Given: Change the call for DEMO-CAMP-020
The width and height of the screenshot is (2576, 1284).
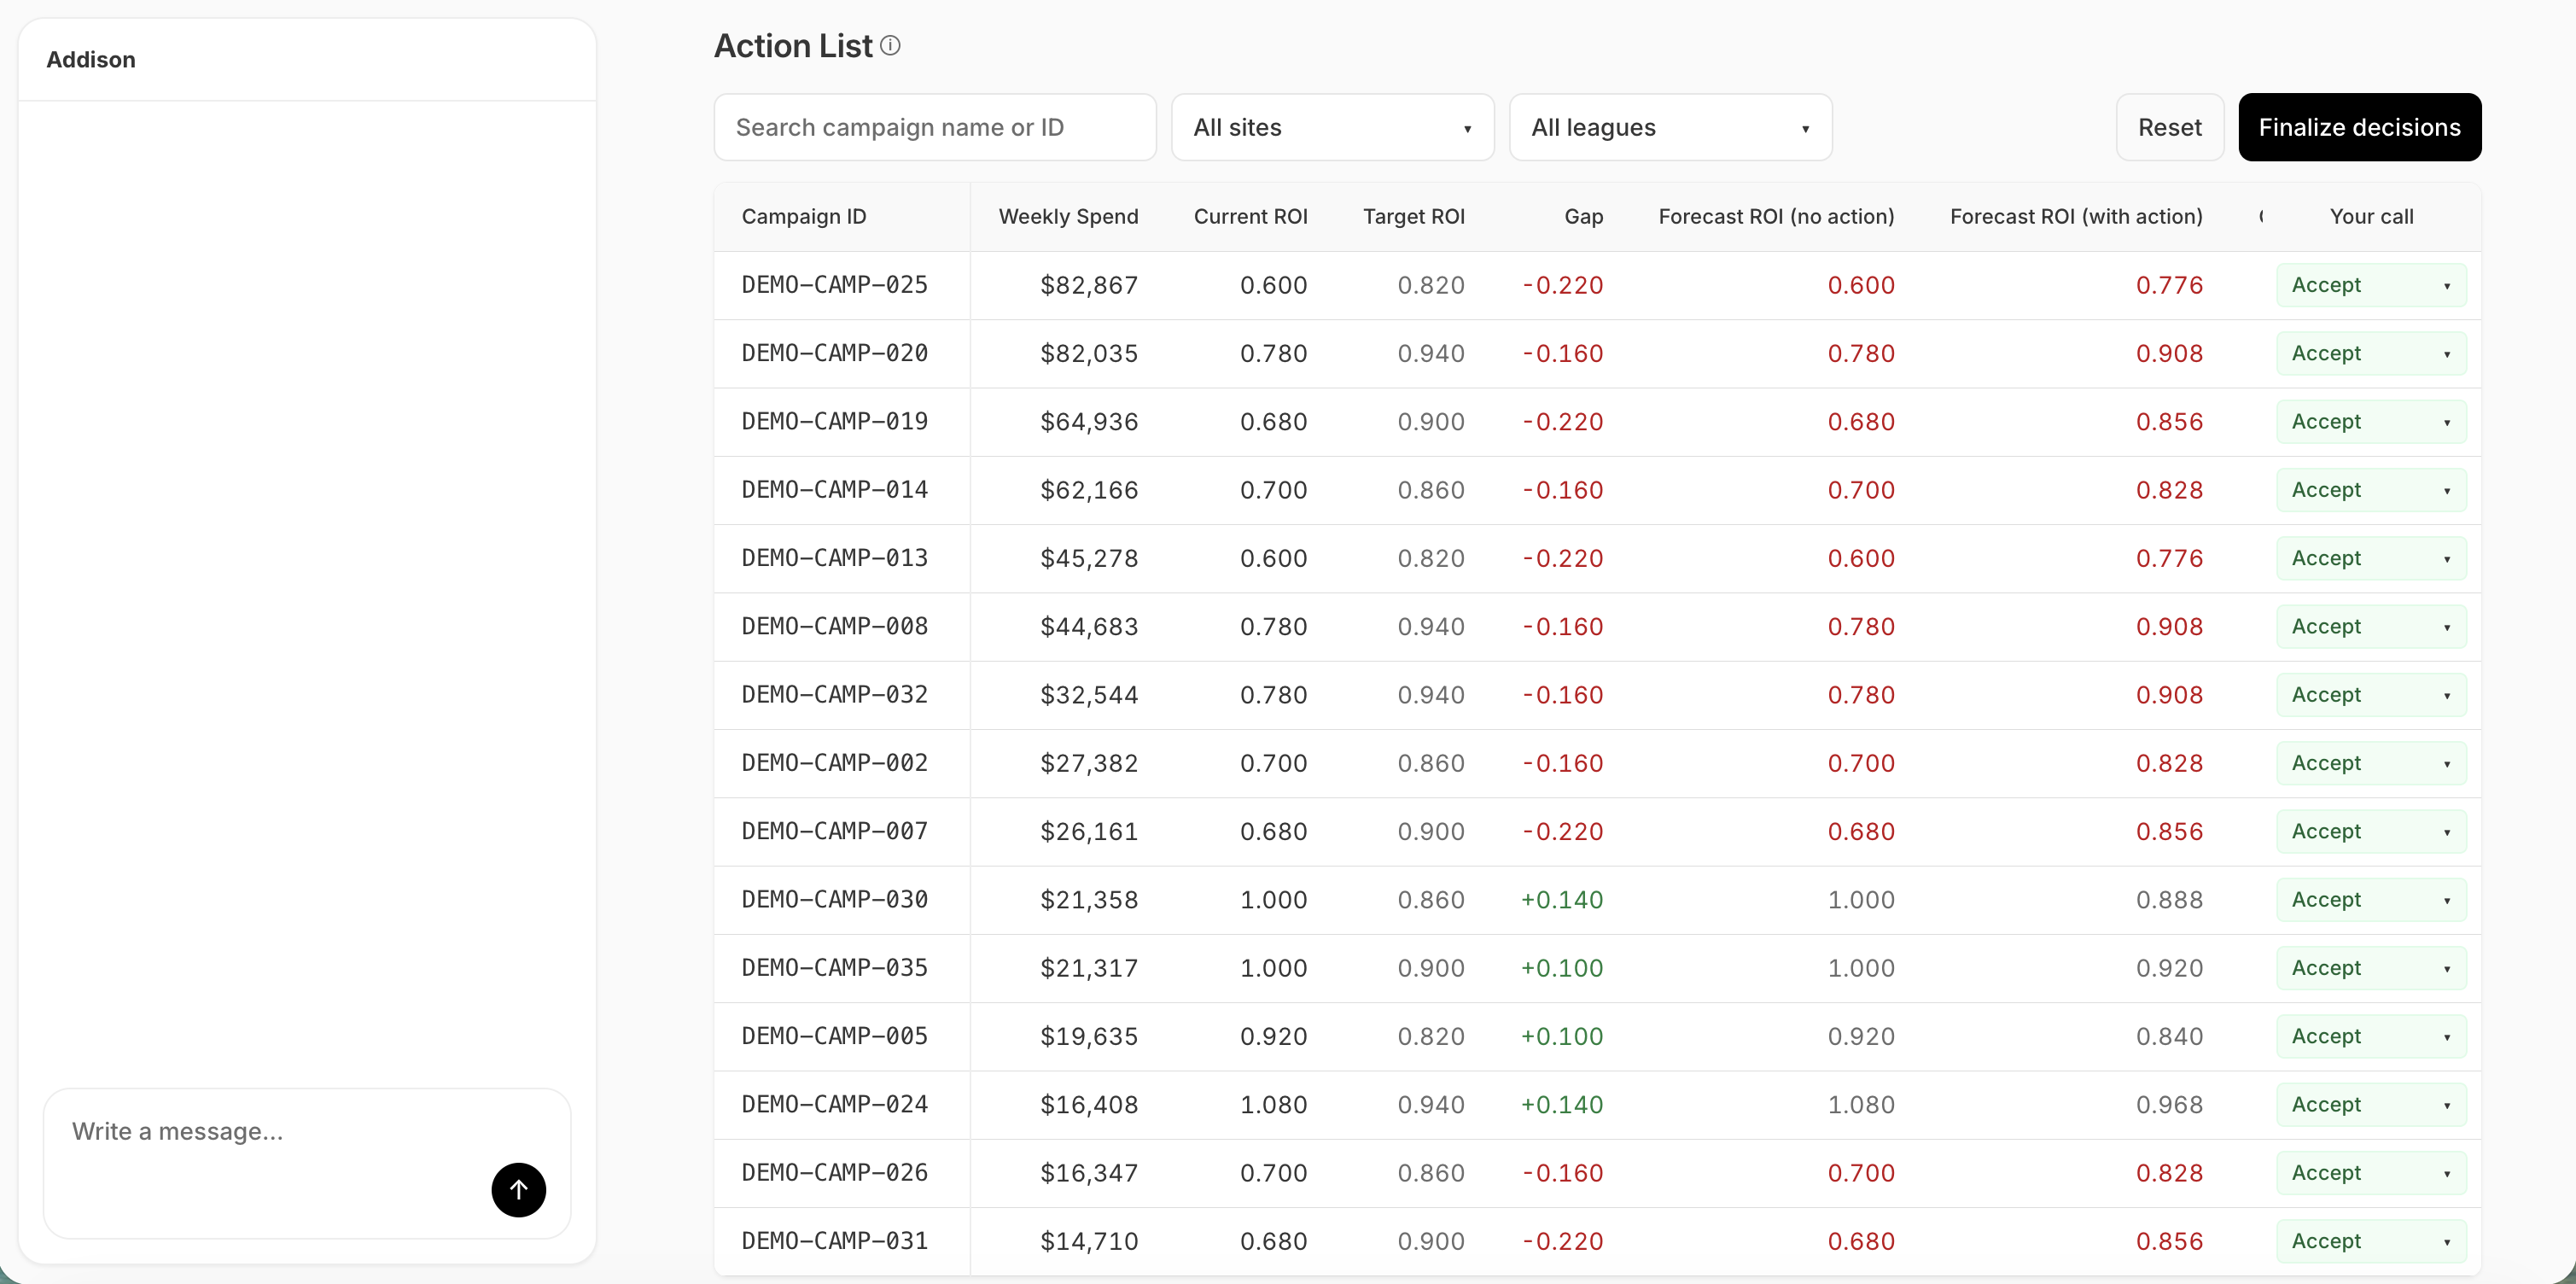Looking at the screenshot, I should click(x=2371, y=353).
